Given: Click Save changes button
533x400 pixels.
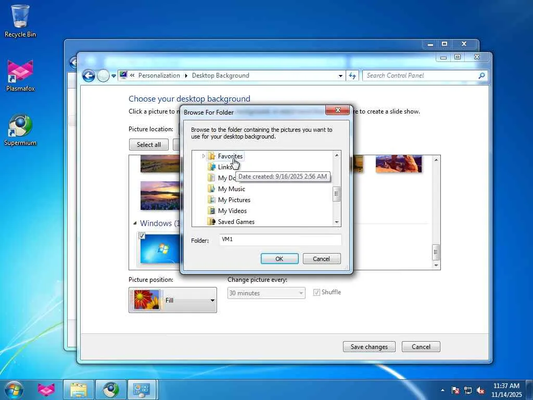Looking at the screenshot, I should (x=369, y=346).
